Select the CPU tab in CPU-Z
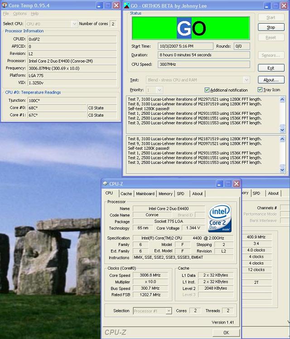The width and height of the screenshot is (290, 339). 109,193
